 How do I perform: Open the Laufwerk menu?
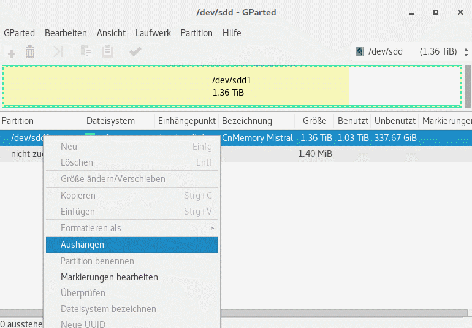153,33
